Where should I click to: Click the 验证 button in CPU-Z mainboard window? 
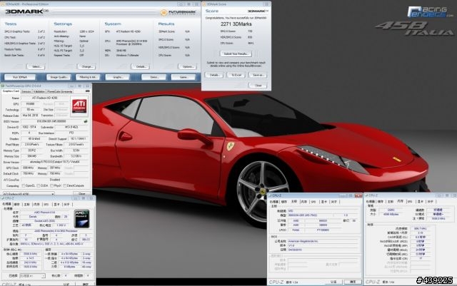(x=333, y=282)
